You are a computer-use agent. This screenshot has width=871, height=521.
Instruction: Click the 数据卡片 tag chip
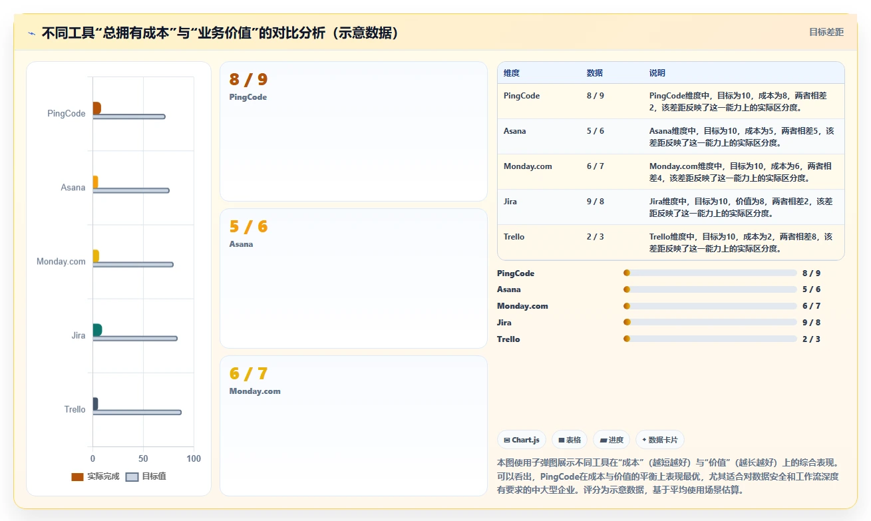660,440
